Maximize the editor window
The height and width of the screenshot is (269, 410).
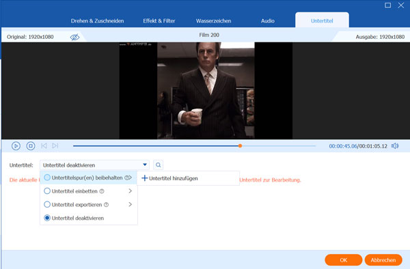coord(387,5)
